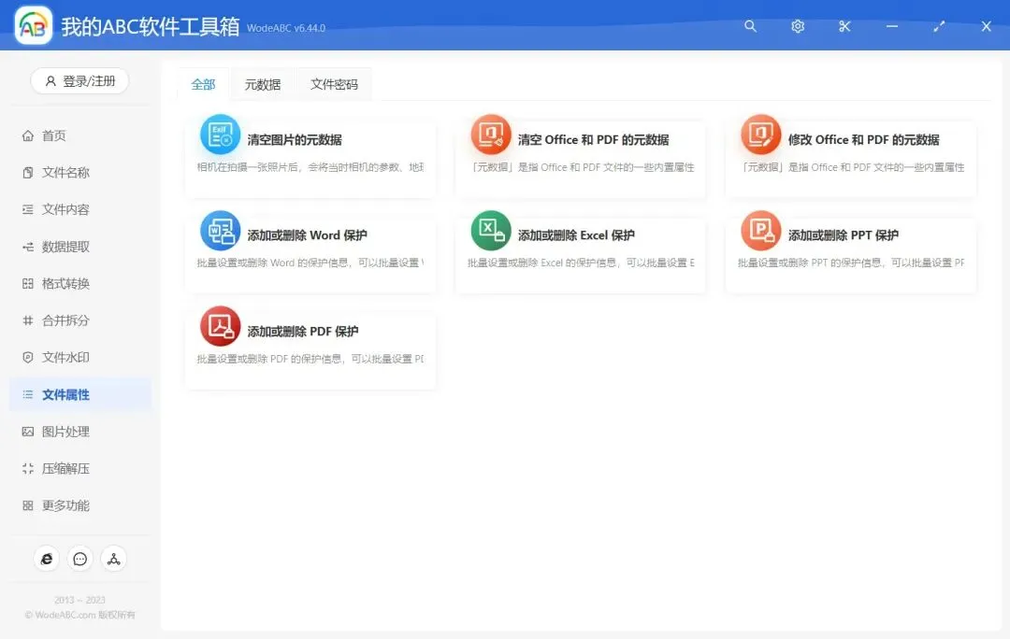
Task: Click the icon beside 数据提取
Action: 28,247
